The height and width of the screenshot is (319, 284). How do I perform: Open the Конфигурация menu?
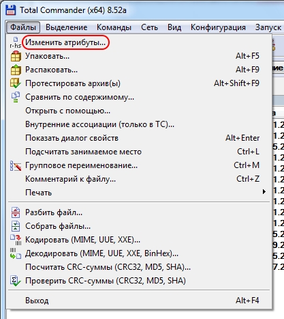(218, 27)
